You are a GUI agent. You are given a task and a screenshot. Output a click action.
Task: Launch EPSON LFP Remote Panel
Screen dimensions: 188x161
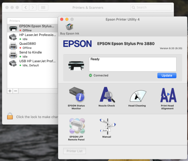(76, 126)
